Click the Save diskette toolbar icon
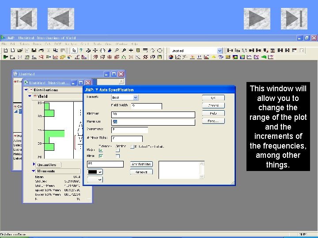This screenshot has height=238, width=318. click(x=34, y=50)
